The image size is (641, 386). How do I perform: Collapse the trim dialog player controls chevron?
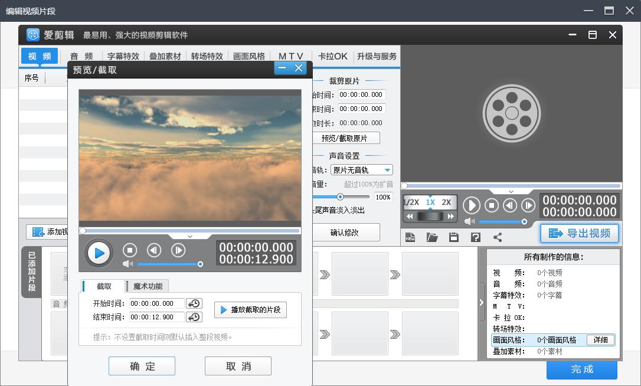(189, 237)
